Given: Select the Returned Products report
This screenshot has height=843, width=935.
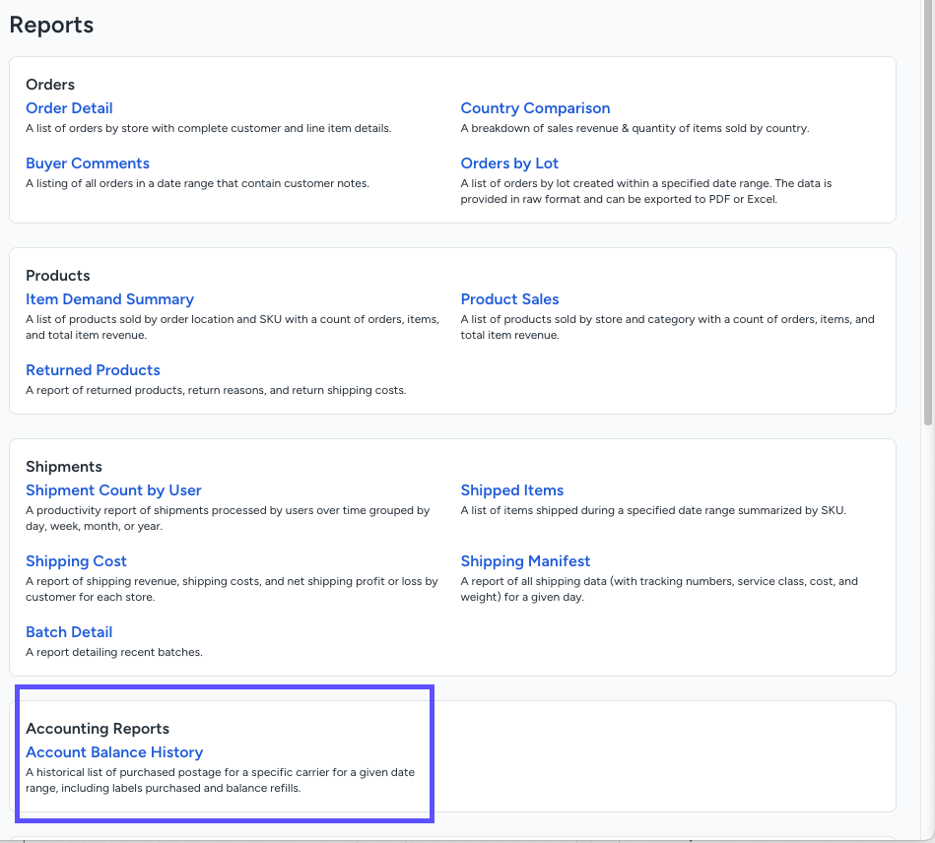Looking at the screenshot, I should 93,370.
